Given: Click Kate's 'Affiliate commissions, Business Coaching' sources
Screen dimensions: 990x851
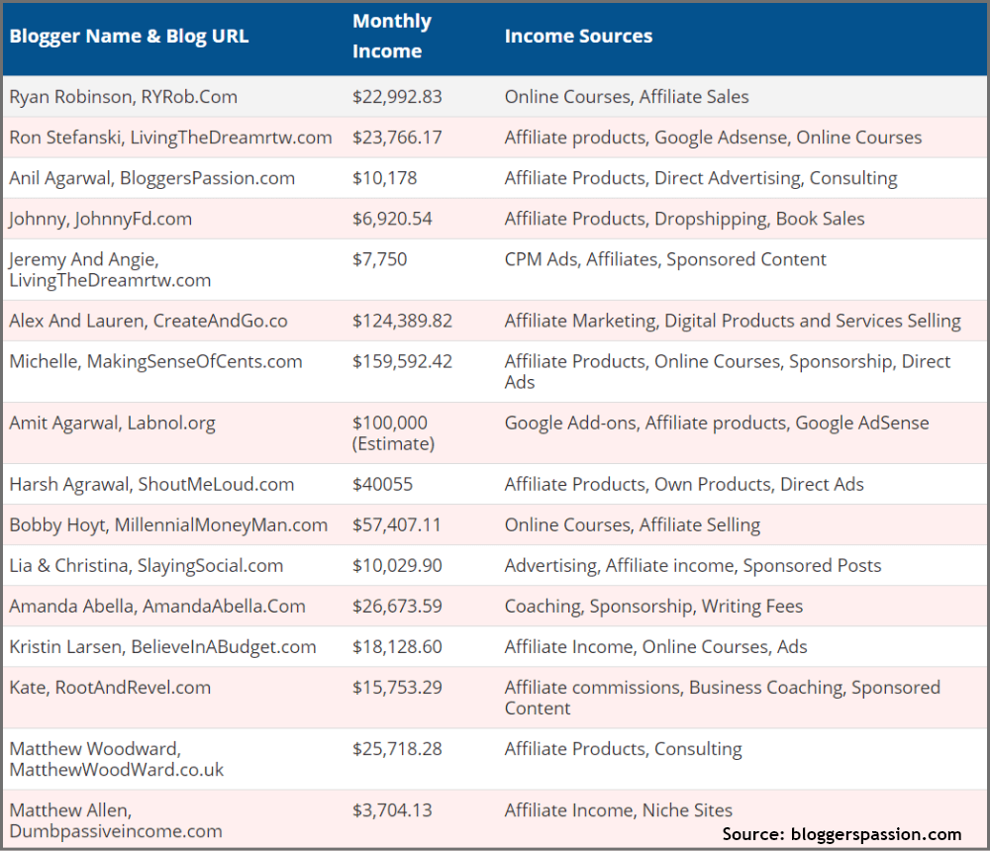Looking at the screenshot, I should click(x=723, y=698).
